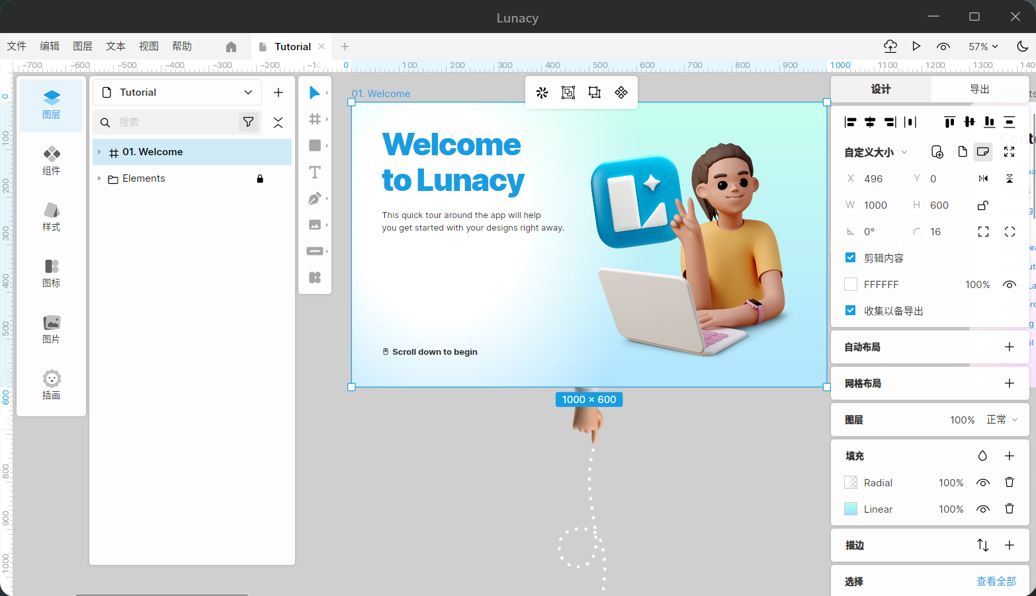Click the FFFFFF background color swatch
Viewport: 1036px width, 596px height.
point(851,284)
